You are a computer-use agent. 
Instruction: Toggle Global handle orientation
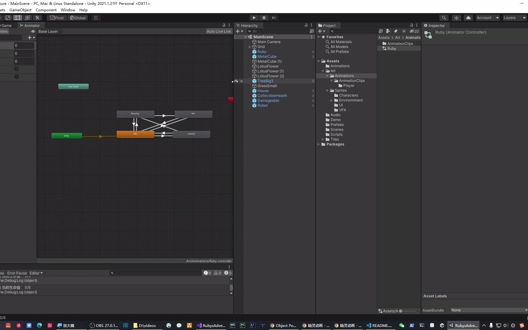click(78, 18)
